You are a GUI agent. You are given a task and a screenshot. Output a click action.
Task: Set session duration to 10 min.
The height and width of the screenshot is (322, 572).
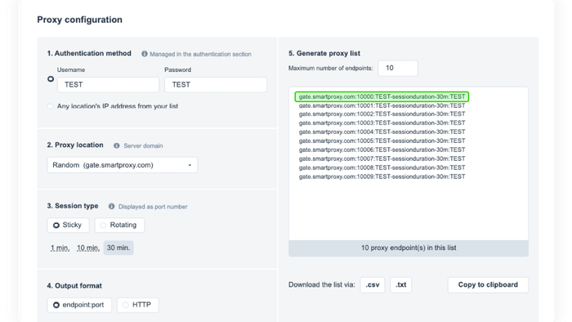point(88,248)
